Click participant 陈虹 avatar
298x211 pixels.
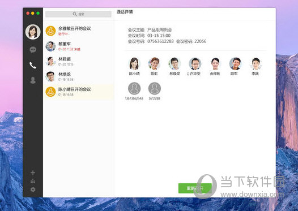154,64
